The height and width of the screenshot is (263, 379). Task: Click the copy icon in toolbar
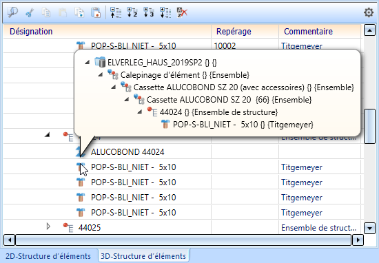tap(46, 12)
